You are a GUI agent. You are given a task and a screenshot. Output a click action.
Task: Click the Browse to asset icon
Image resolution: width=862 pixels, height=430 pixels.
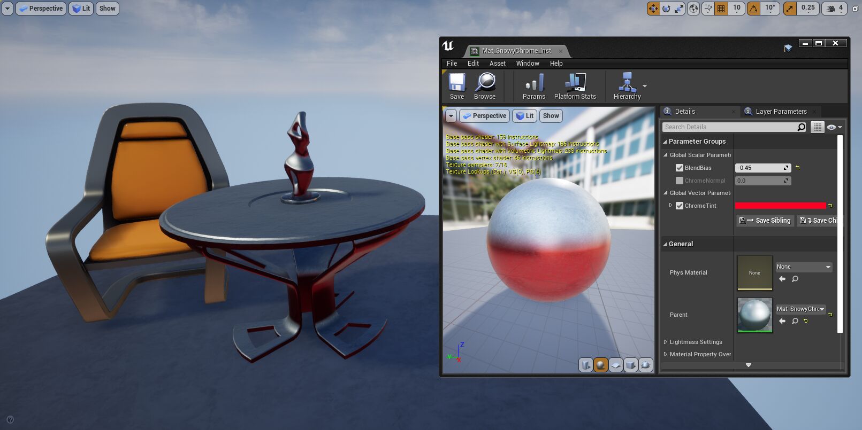[485, 86]
